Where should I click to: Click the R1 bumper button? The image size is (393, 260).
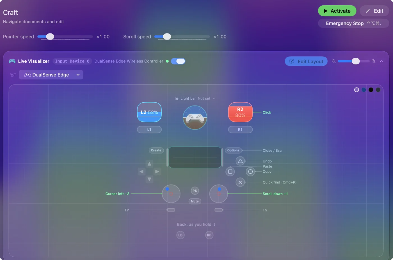click(x=240, y=130)
